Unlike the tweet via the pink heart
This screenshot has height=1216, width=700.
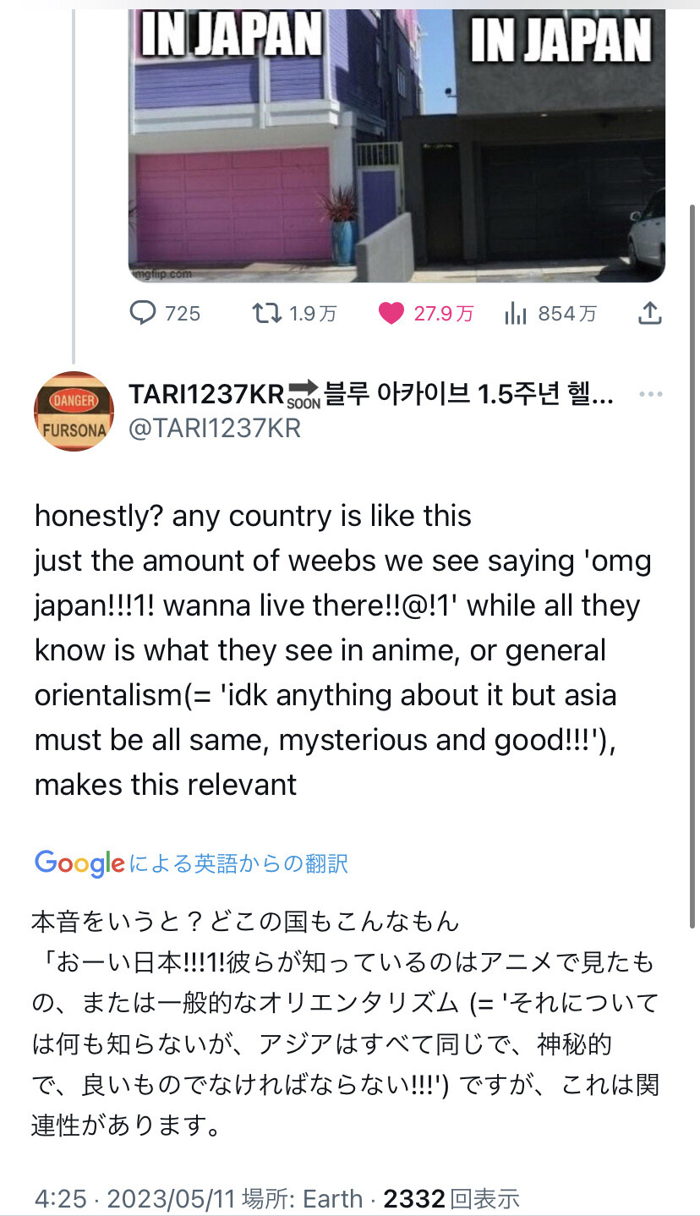pos(391,314)
